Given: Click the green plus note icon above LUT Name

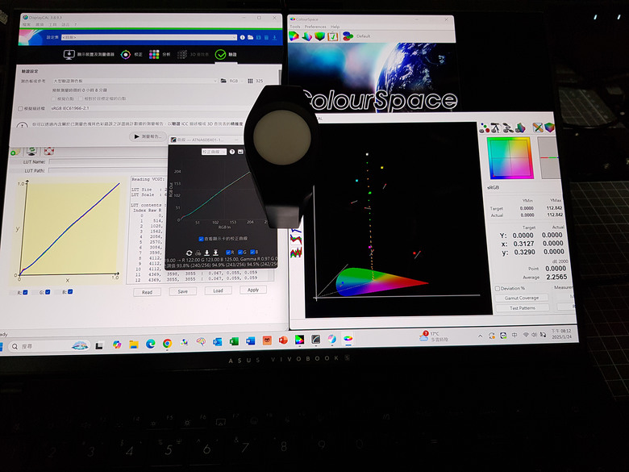Looking at the screenshot, I should 15,152.
